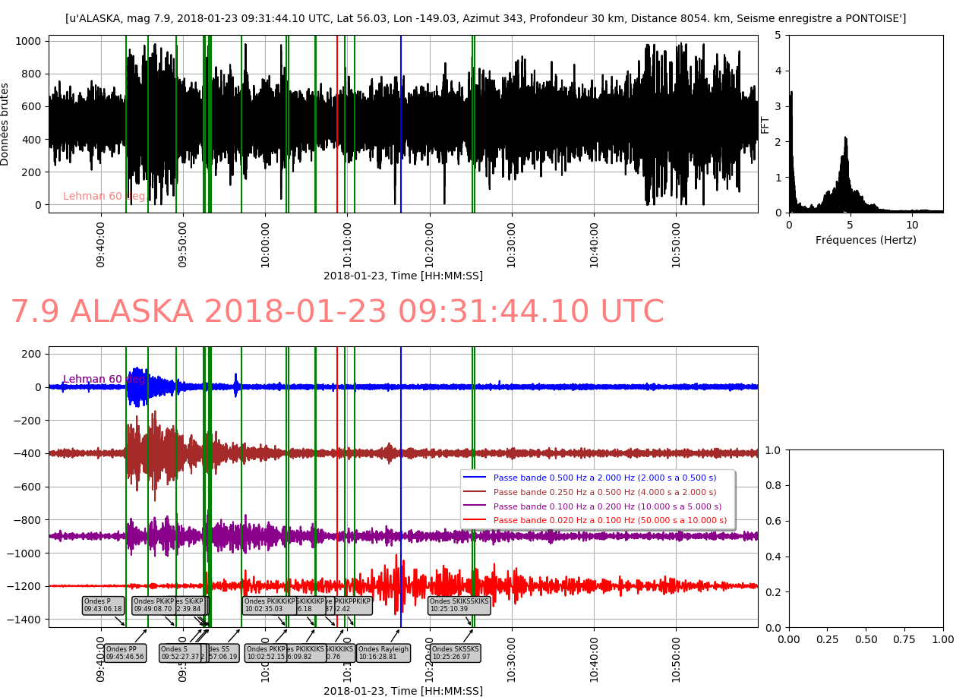Click the large '7.9 ALASKA' title text
The height and width of the screenshot is (697, 972).
pos(336,312)
